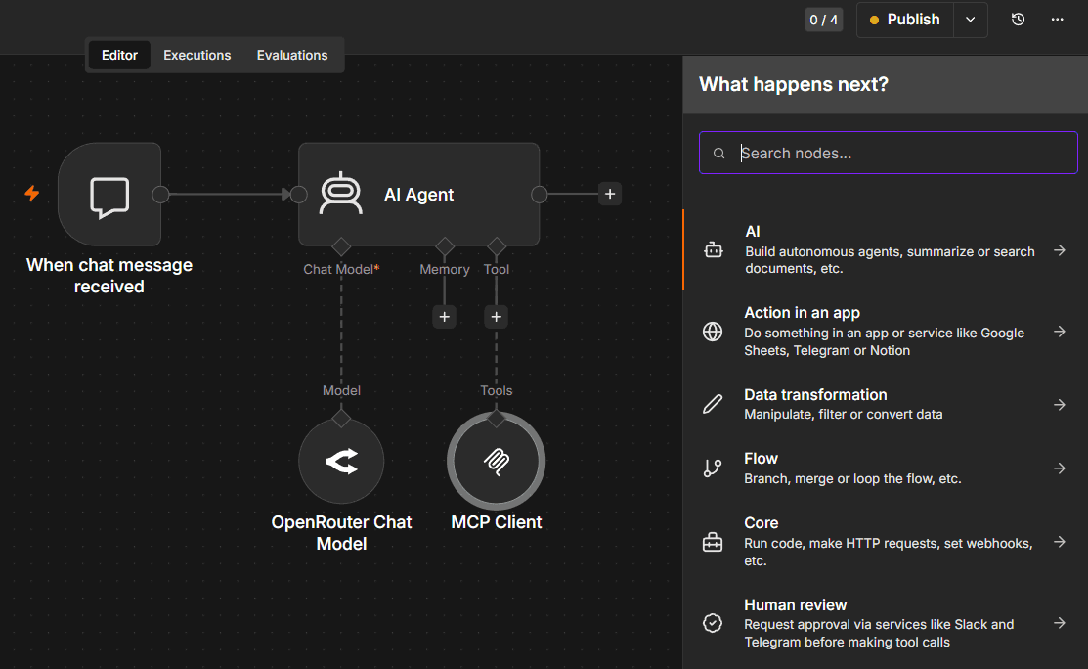Add a Memory sub-node with plus
Viewport: 1088px width, 669px height.
tap(444, 317)
